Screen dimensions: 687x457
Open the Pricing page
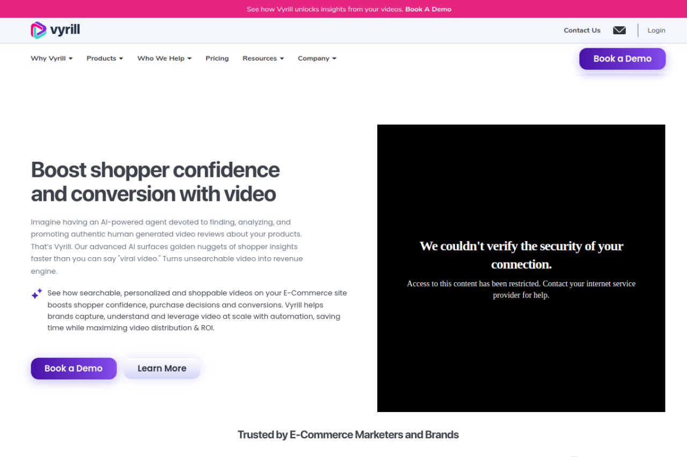coord(217,58)
